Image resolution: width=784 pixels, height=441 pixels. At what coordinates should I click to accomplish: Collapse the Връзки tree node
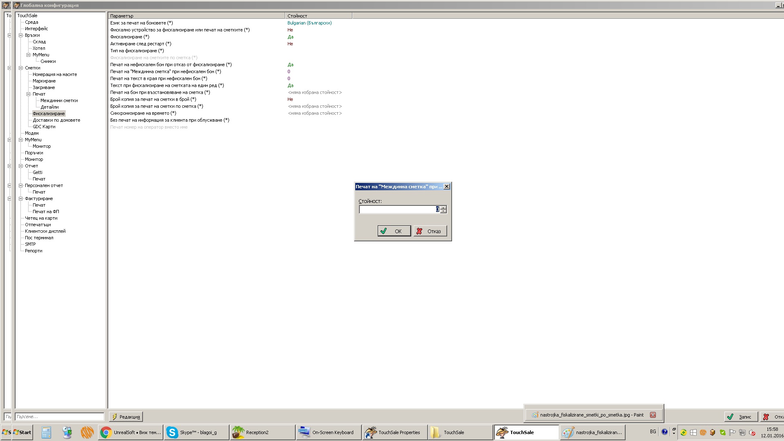click(20, 35)
